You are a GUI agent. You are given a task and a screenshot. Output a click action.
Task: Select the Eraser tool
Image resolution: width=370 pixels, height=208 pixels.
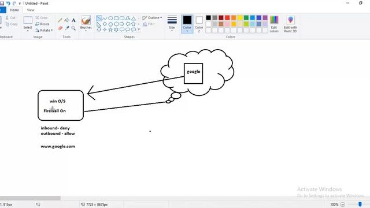(60, 28)
